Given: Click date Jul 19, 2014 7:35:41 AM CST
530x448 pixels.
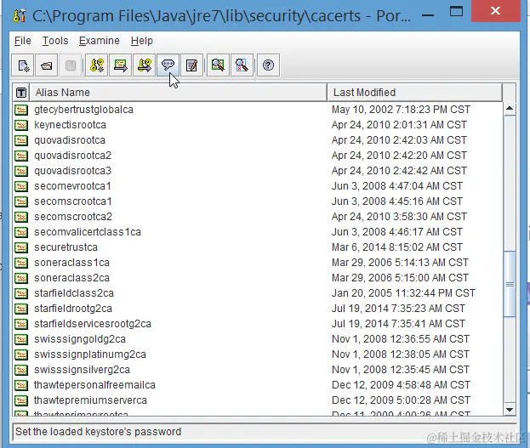Looking at the screenshot, I should tap(398, 324).
